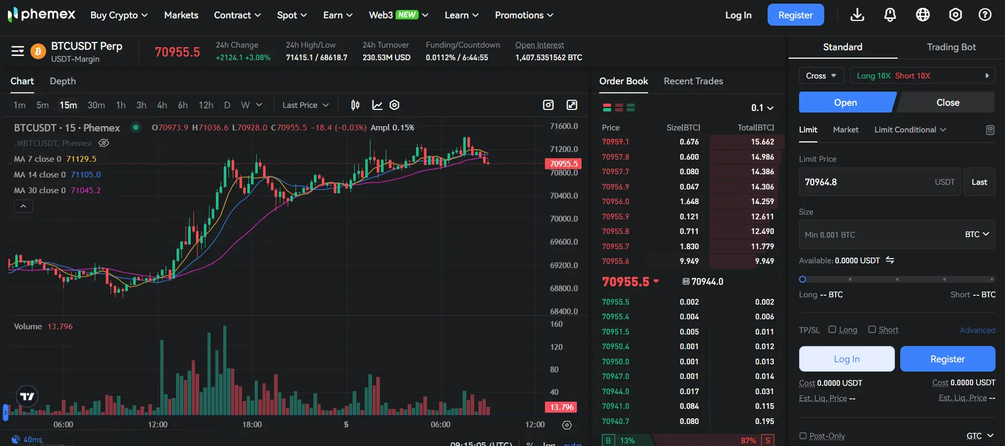Viewport: 1005px width, 446px height.
Task: Open the Markets menu item
Action: [x=181, y=15]
